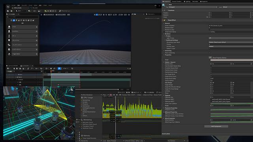Click the light bulb actor icon in Place Actors list

(9, 40)
